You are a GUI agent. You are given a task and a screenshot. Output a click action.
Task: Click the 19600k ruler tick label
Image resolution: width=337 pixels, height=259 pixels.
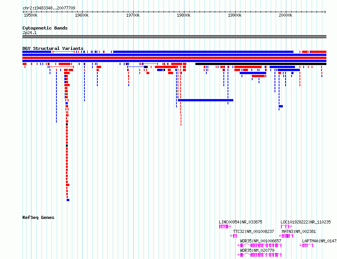tap(82, 15)
